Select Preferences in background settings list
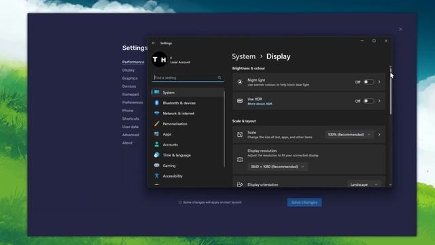The height and width of the screenshot is (245, 435). (133, 103)
